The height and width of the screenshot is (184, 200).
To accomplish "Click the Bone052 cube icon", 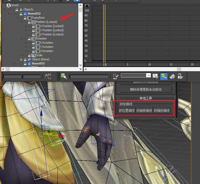I will tap(25, 14).
